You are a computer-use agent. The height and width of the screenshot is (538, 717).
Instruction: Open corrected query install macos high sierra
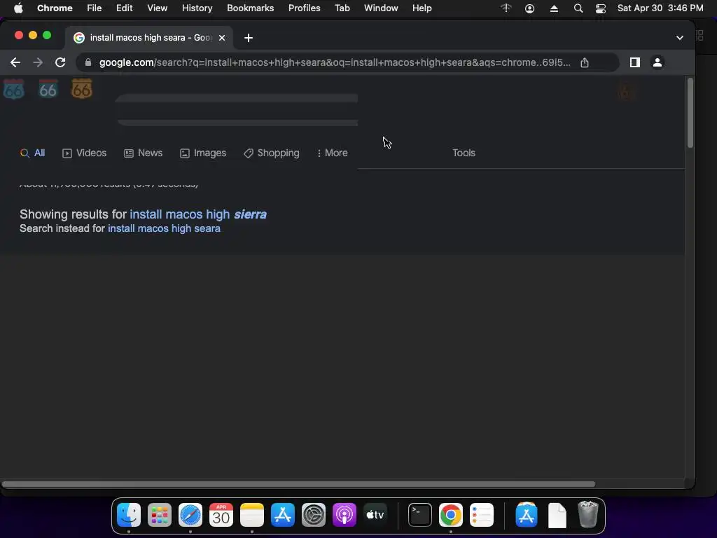pos(198,214)
